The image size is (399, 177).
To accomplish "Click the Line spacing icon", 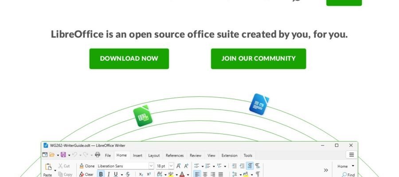I will 235,174.
